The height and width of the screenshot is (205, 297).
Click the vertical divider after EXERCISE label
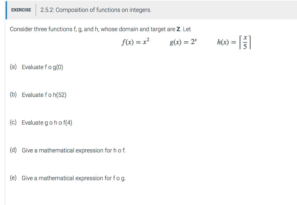pyautogui.click(x=36, y=10)
